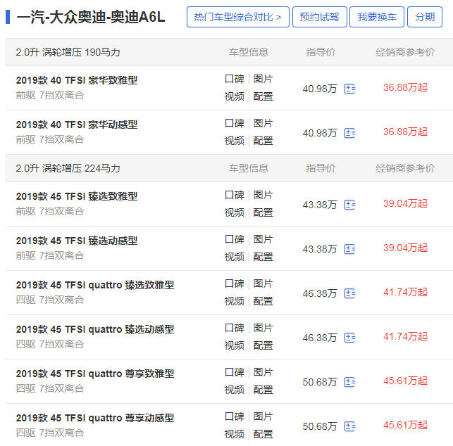Click guide price 46.38万 of quattro 臻选致雅型
Viewport: 453px width, 446px height.
(320, 293)
